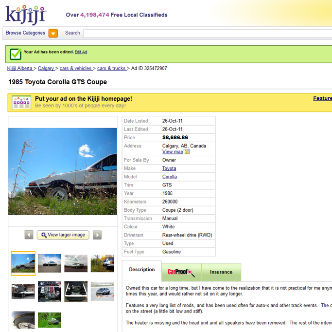Image resolution: width=332 pixels, height=332 pixels.
Task: Click the ad title 1985 Toyota Corolla GTS Coupe
Action: pos(57,82)
